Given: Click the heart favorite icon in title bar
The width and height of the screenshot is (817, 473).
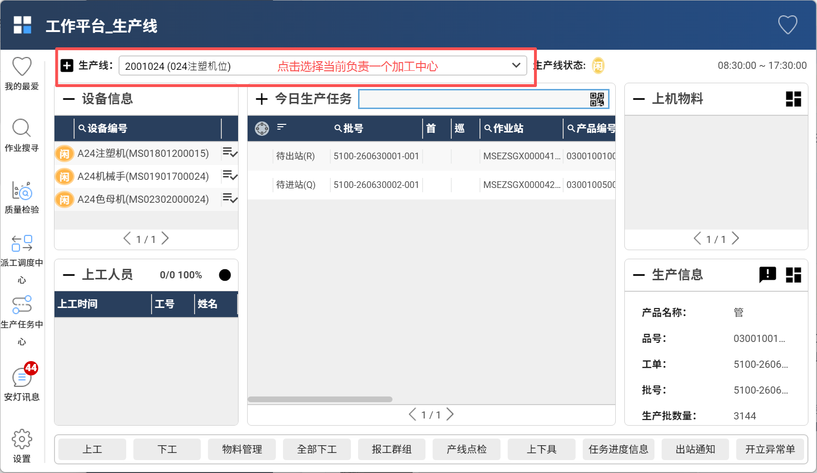Looking at the screenshot, I should click(787, 25).
